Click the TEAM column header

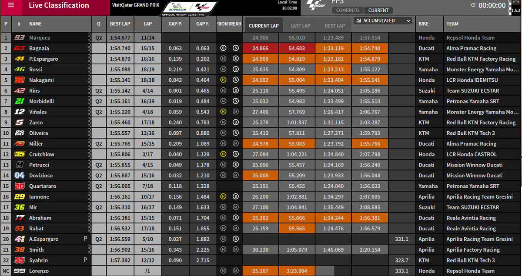pos(452,24)
